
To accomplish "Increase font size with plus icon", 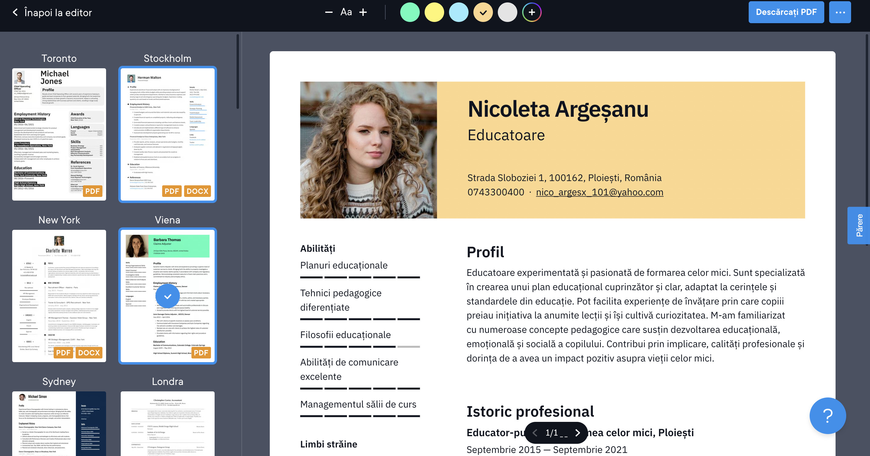I will (363, 12).
